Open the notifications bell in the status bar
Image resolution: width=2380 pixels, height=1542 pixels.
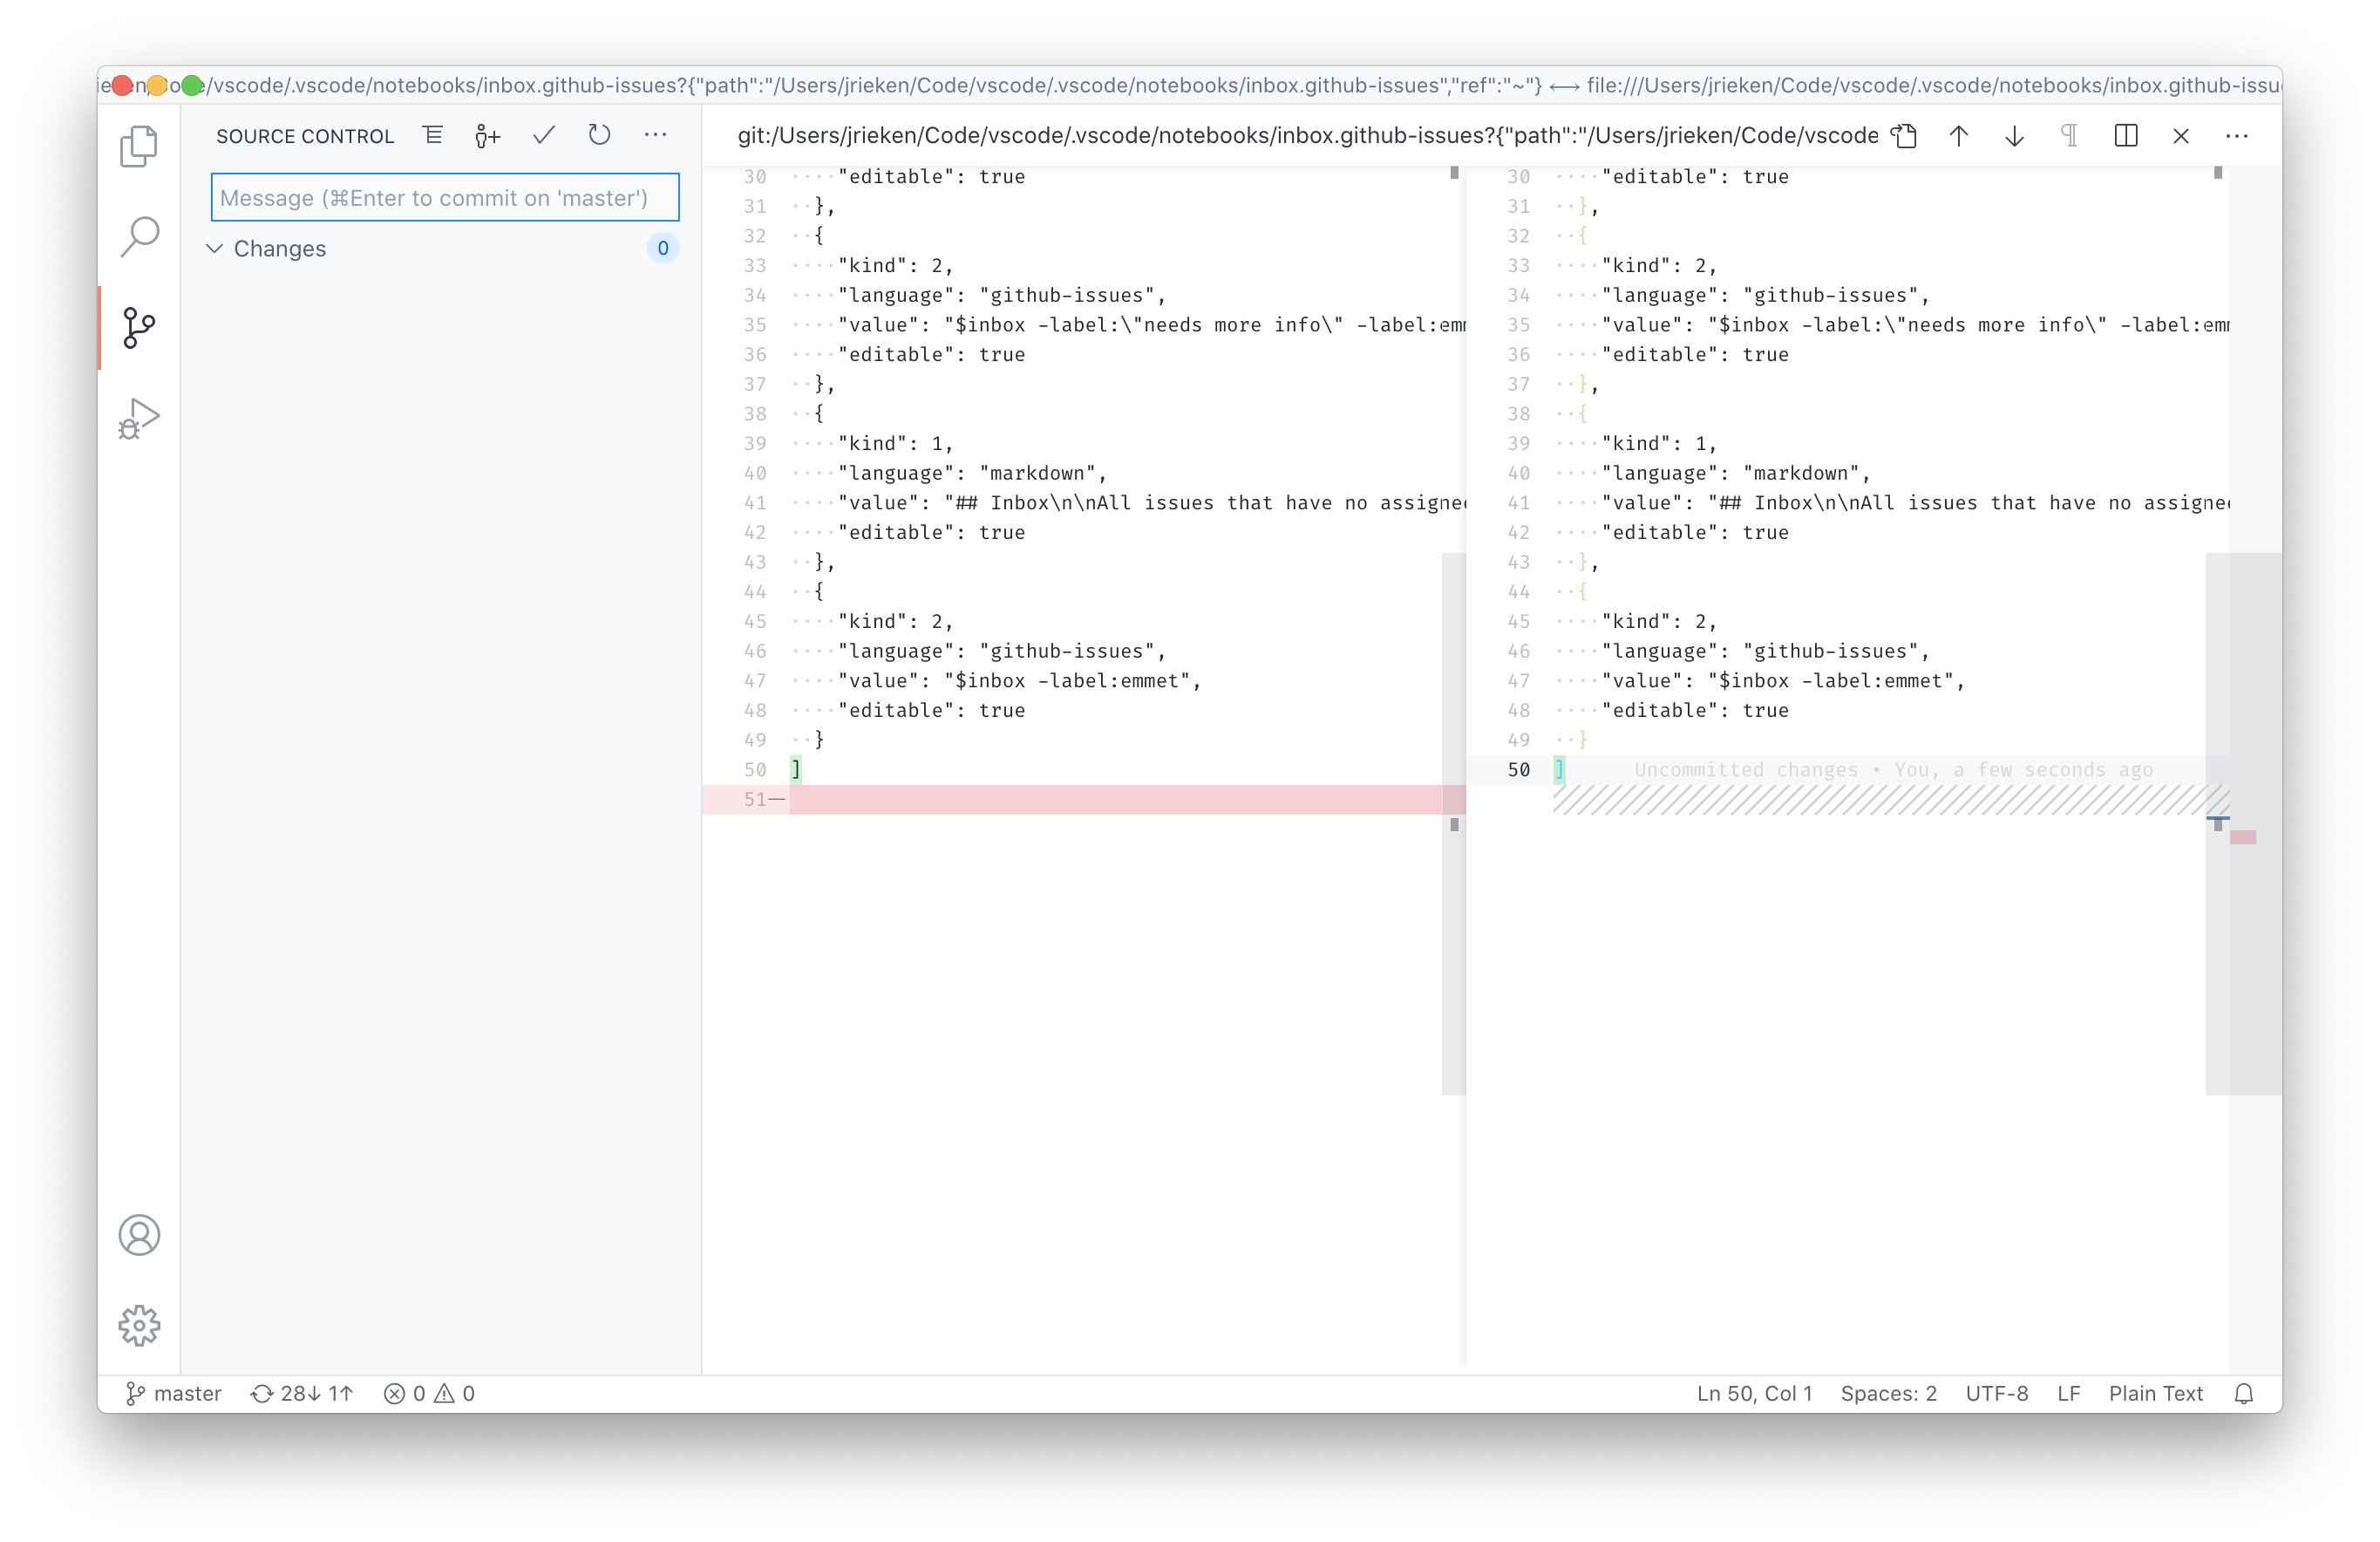[x=2243, y=1393]
